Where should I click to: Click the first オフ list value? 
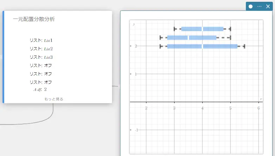(48, 65)
